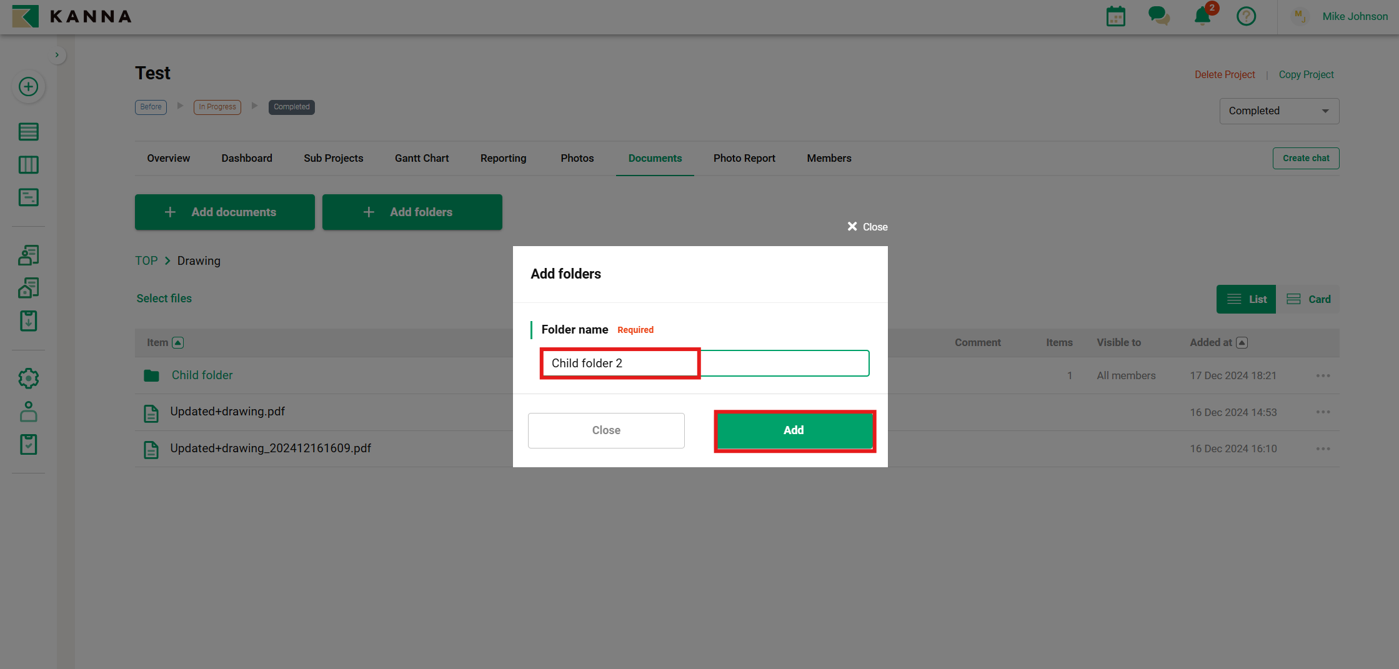This screenshot has height=669, width=1399.
Task: Click the Child folder folder icon
Action: pyautogui.click(x=151, y=375)
